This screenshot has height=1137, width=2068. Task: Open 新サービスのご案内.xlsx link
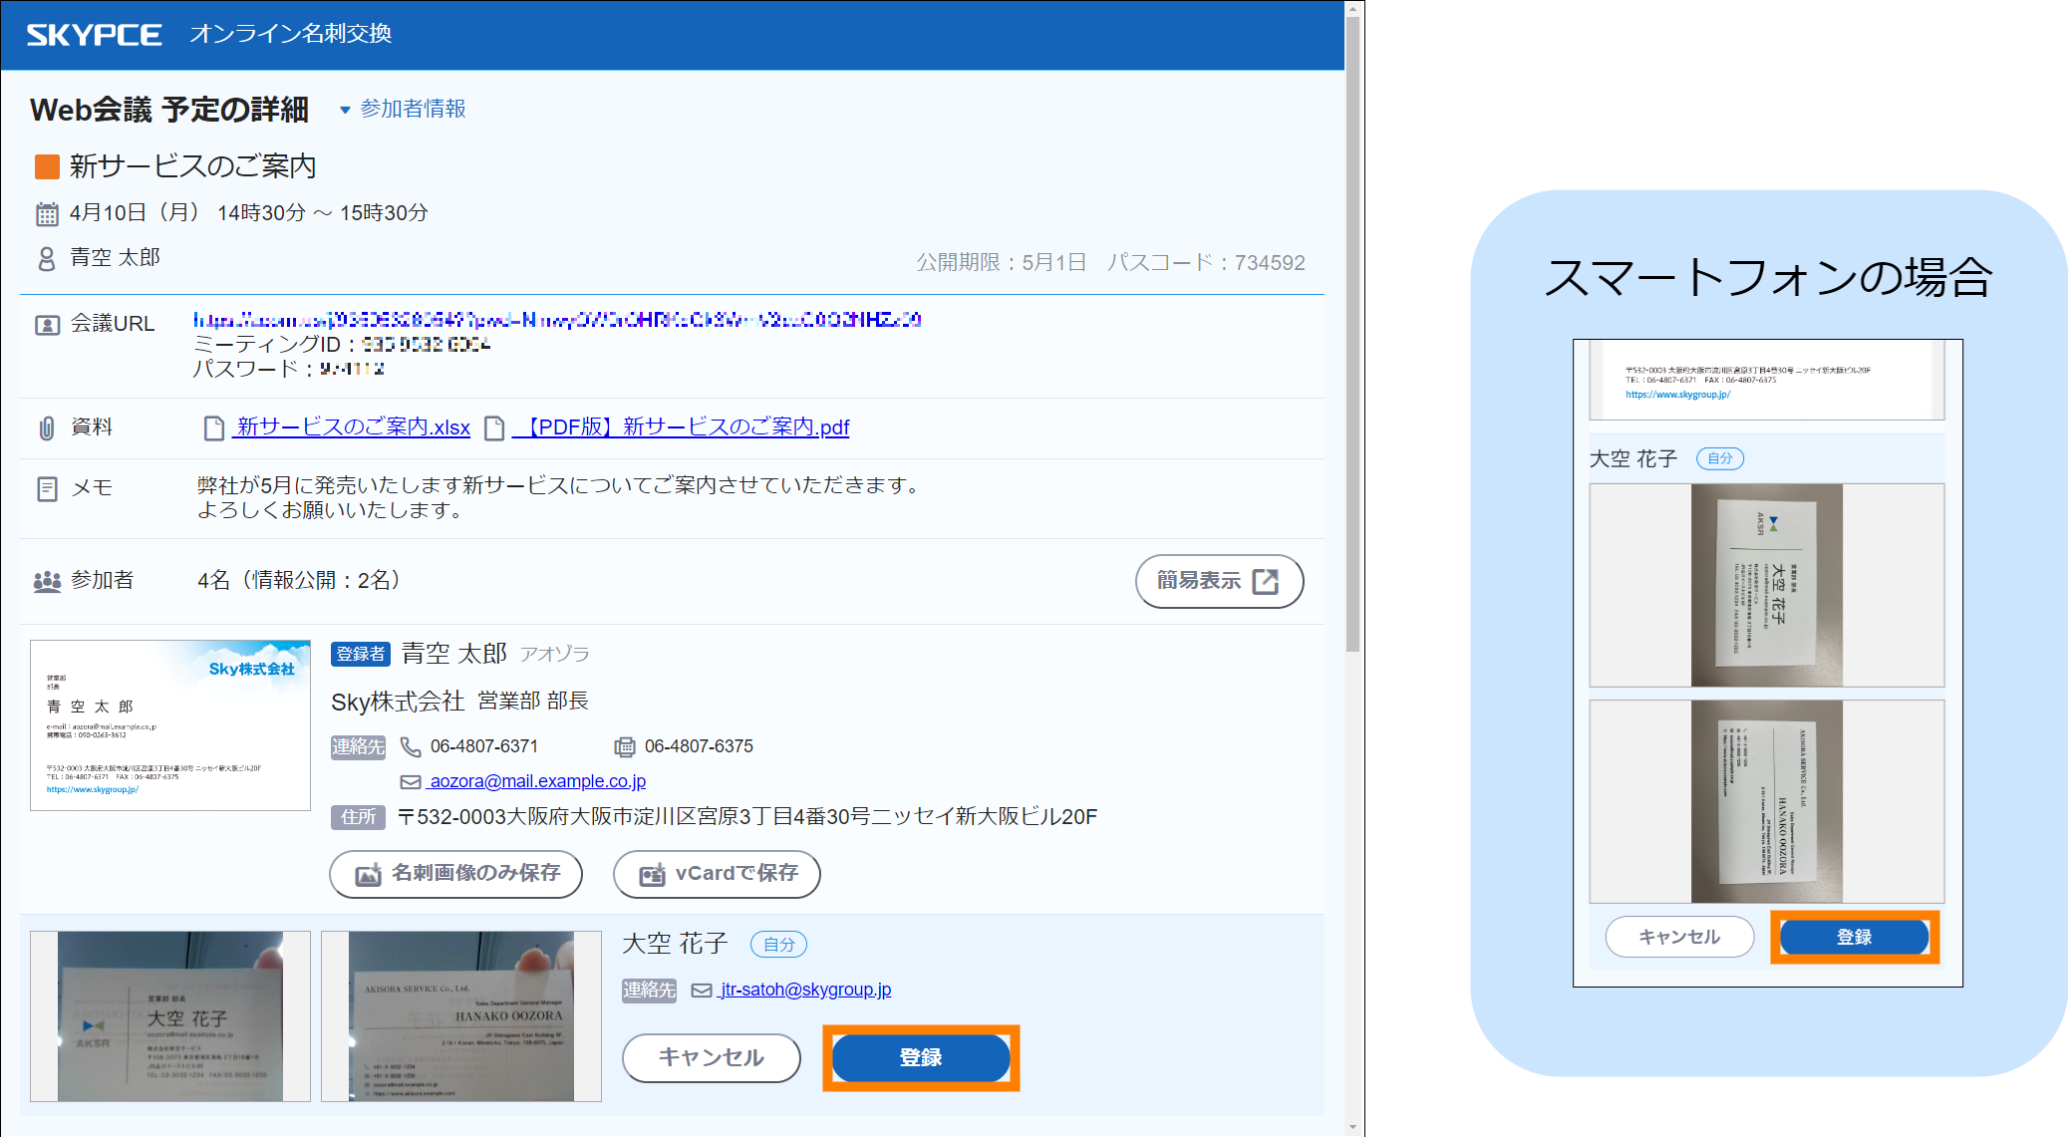(x=353, y=427)
